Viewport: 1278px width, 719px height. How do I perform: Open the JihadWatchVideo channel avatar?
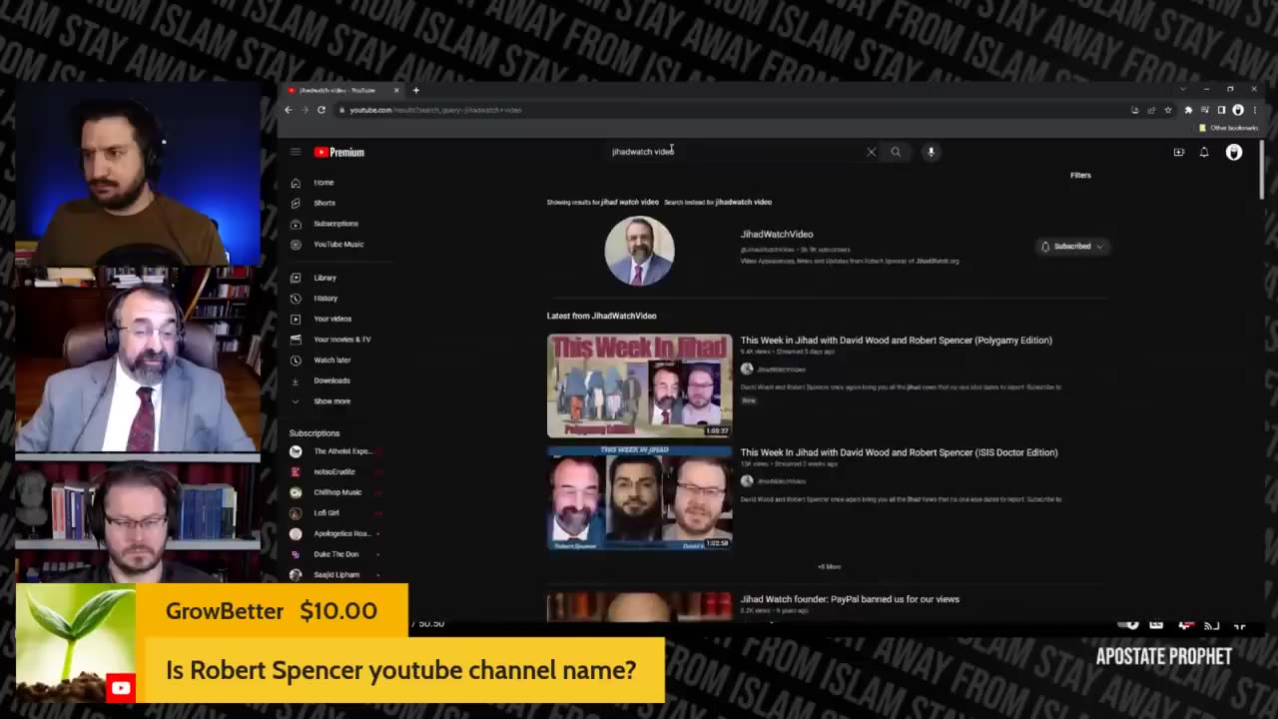639,251
